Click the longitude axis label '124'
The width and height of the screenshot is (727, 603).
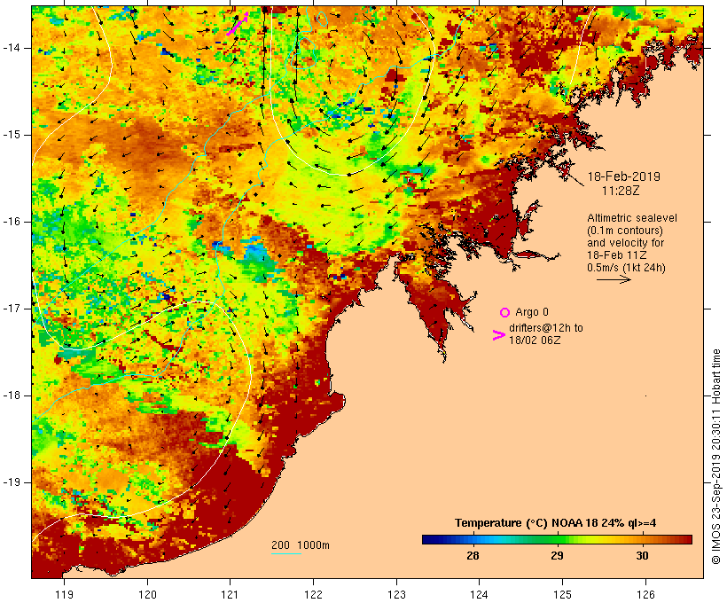(479, 594)
